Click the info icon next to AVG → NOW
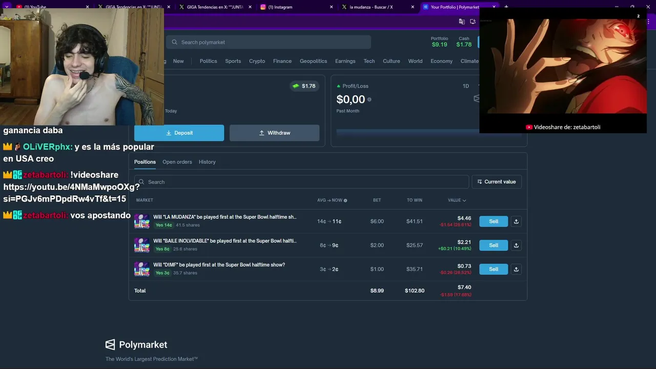 coord(345,200)
